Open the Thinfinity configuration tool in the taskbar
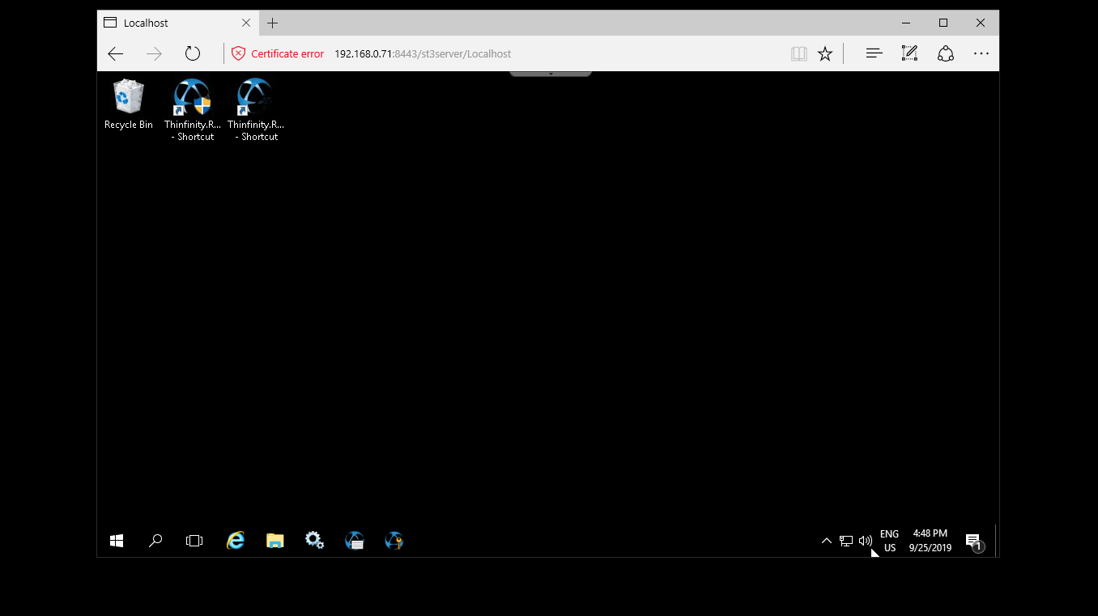Viewport: 1098px width, 616px height. click(x=394, y=540)
